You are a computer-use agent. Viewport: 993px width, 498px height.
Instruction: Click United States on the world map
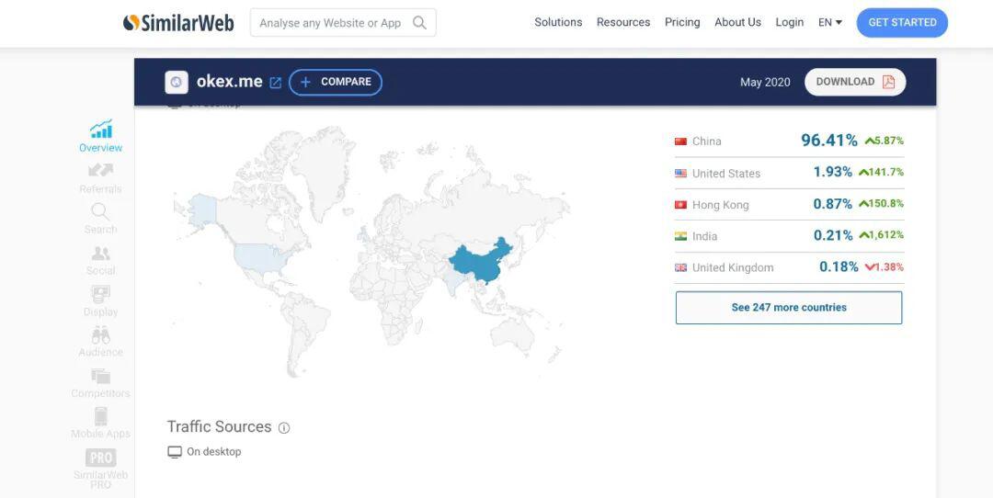pyautogui.click(x=263, y=256)
